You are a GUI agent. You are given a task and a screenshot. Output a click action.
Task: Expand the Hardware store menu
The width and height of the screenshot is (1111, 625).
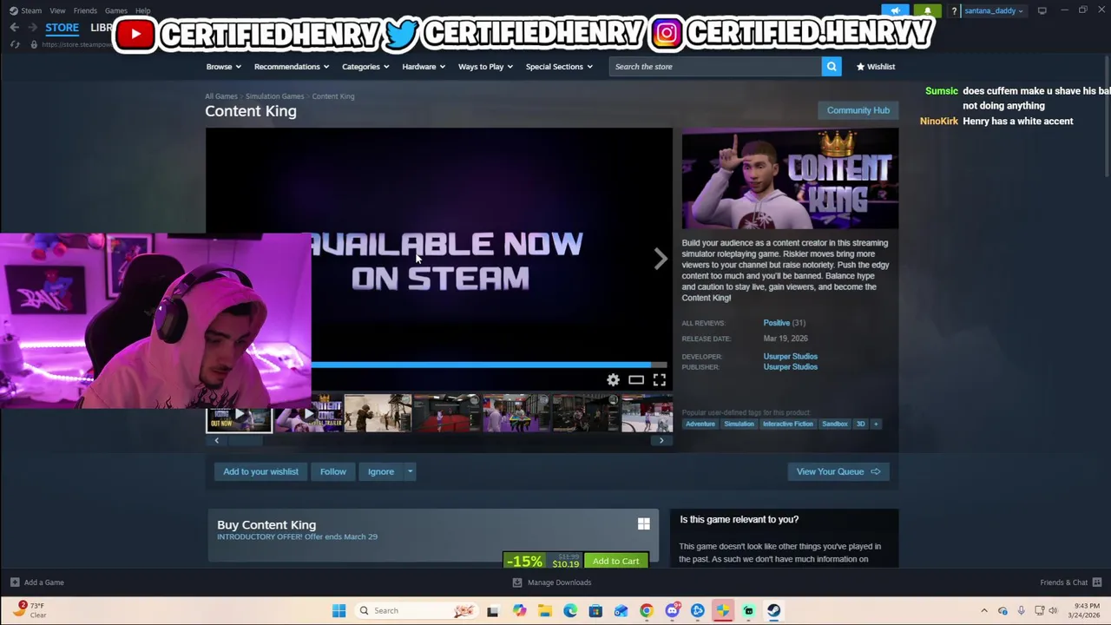tap(424, 67)
